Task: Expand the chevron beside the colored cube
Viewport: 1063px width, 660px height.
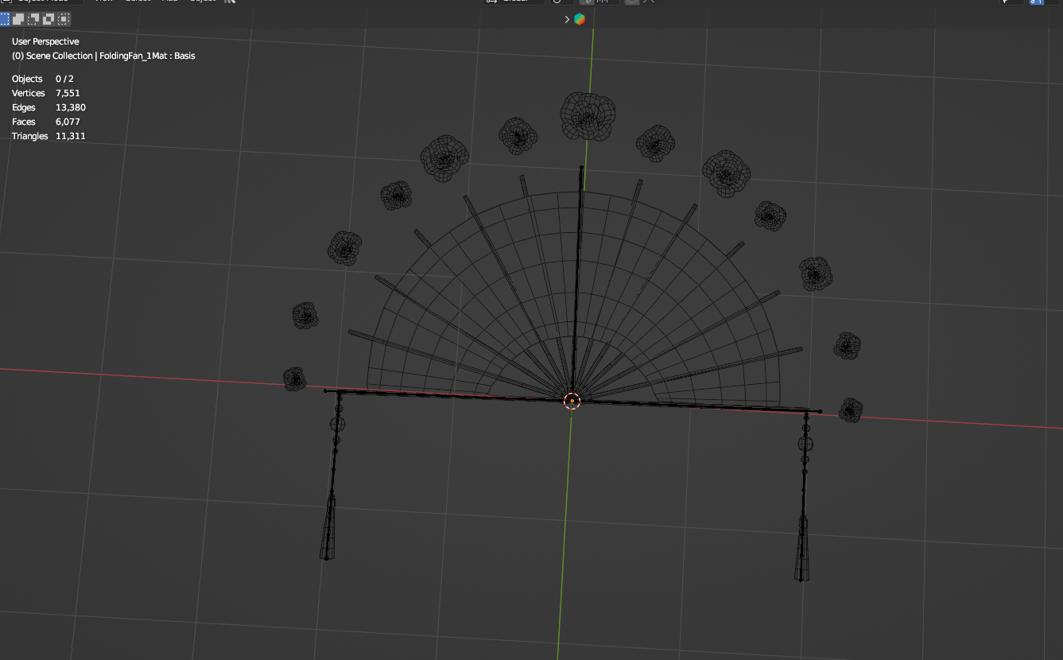Action: point(567,19)
